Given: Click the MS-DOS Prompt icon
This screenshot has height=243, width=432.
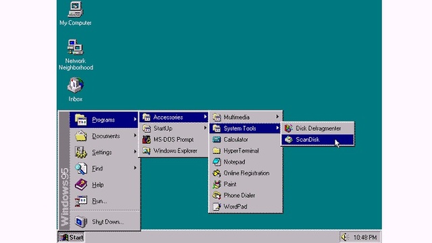Looking at the screenshot, I should point(146,140).
